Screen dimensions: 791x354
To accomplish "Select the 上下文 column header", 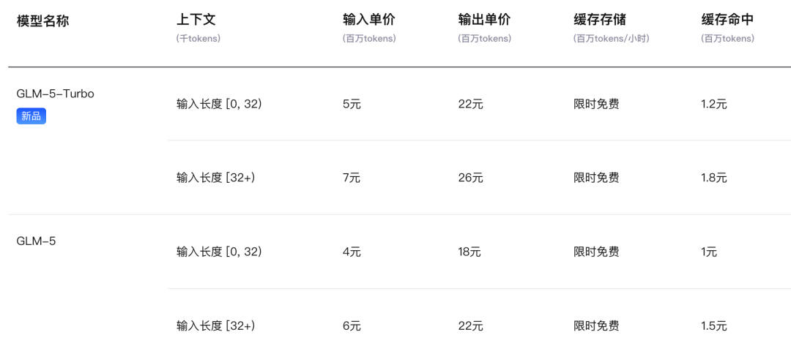I will click(196, 20).
